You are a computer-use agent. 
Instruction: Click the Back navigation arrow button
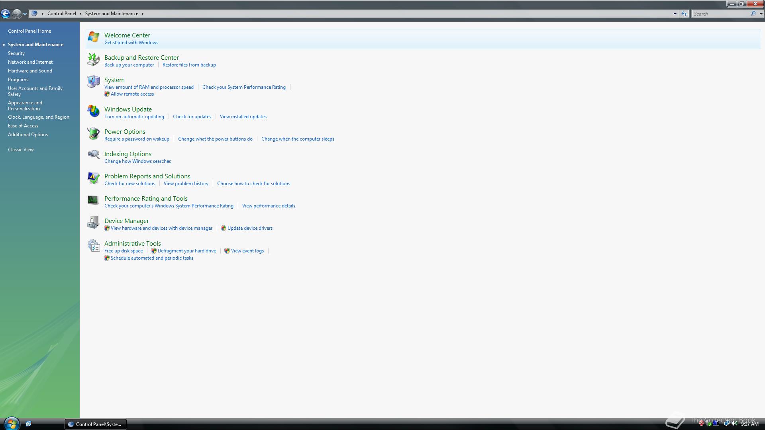coord(6,14)
